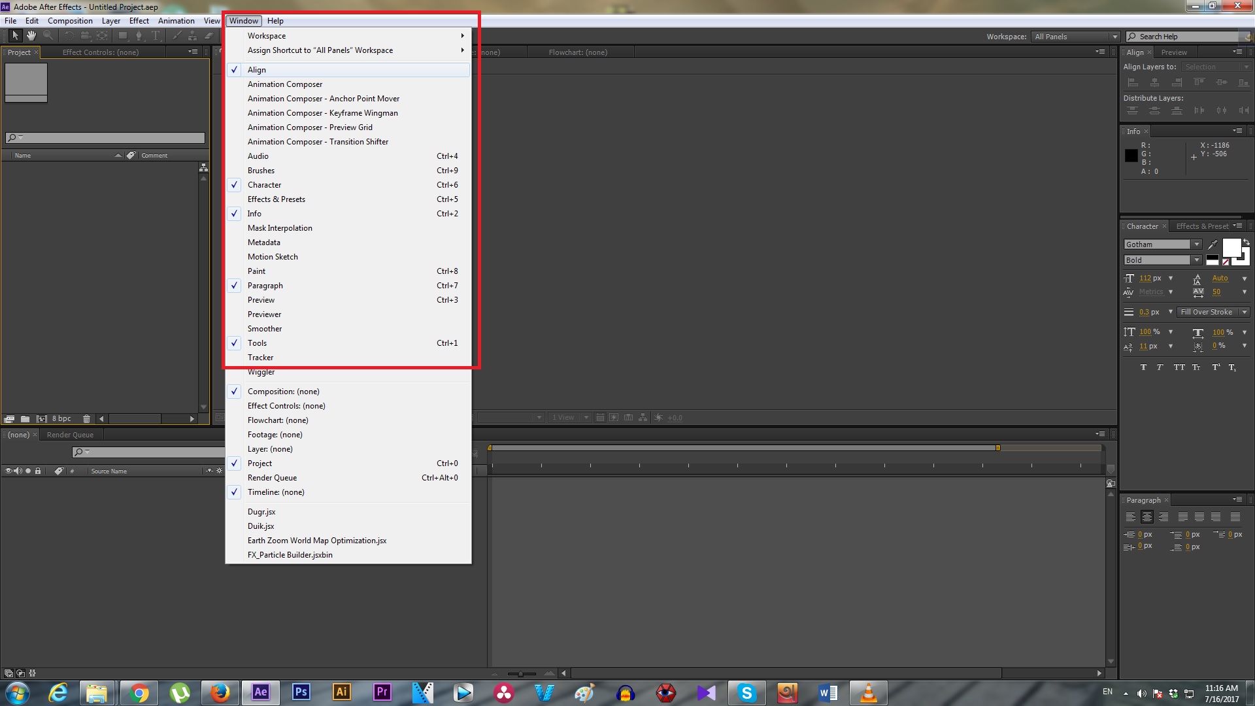Viewport: 1255px width, 706px height.
Task: Click the FX_Particle Builder.jsxbin script
Action: (x=290, y=554)
